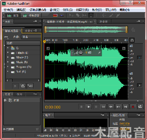Screen dimensions: 147x140
Task: Select the Slip tool in the toolbar
Action: point(84,16)
